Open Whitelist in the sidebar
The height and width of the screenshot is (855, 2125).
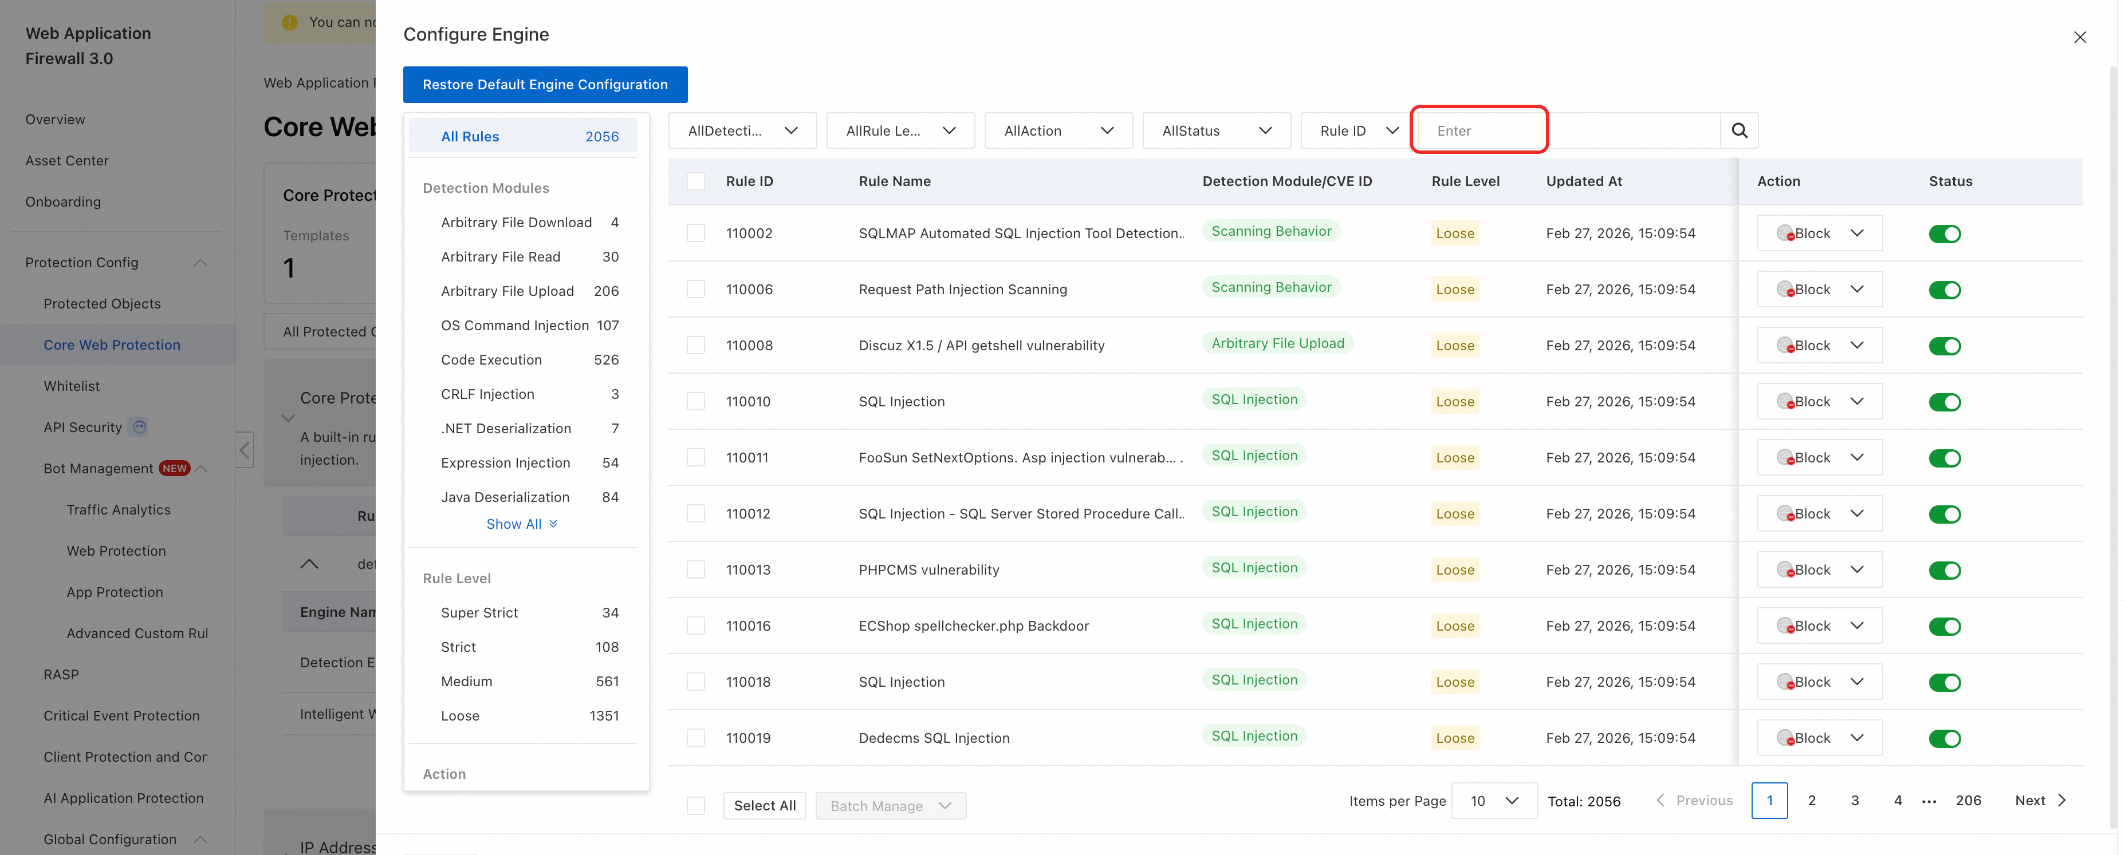[x=72, y=386]
